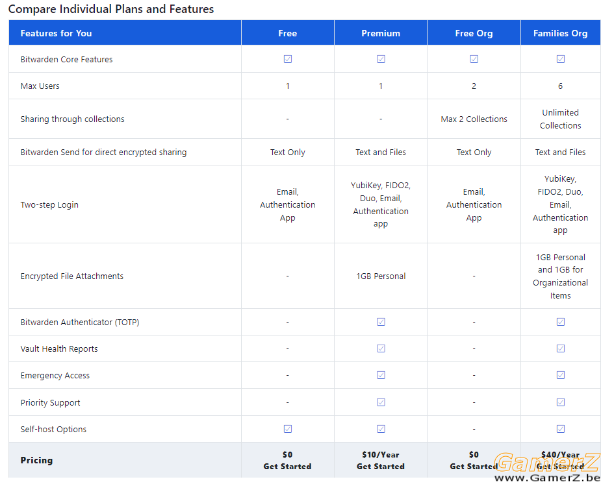Image resolution: width=614 pixels, height=488 pixels.
Task: Click the Families Org file attachments cell
Action: point(560,276)
